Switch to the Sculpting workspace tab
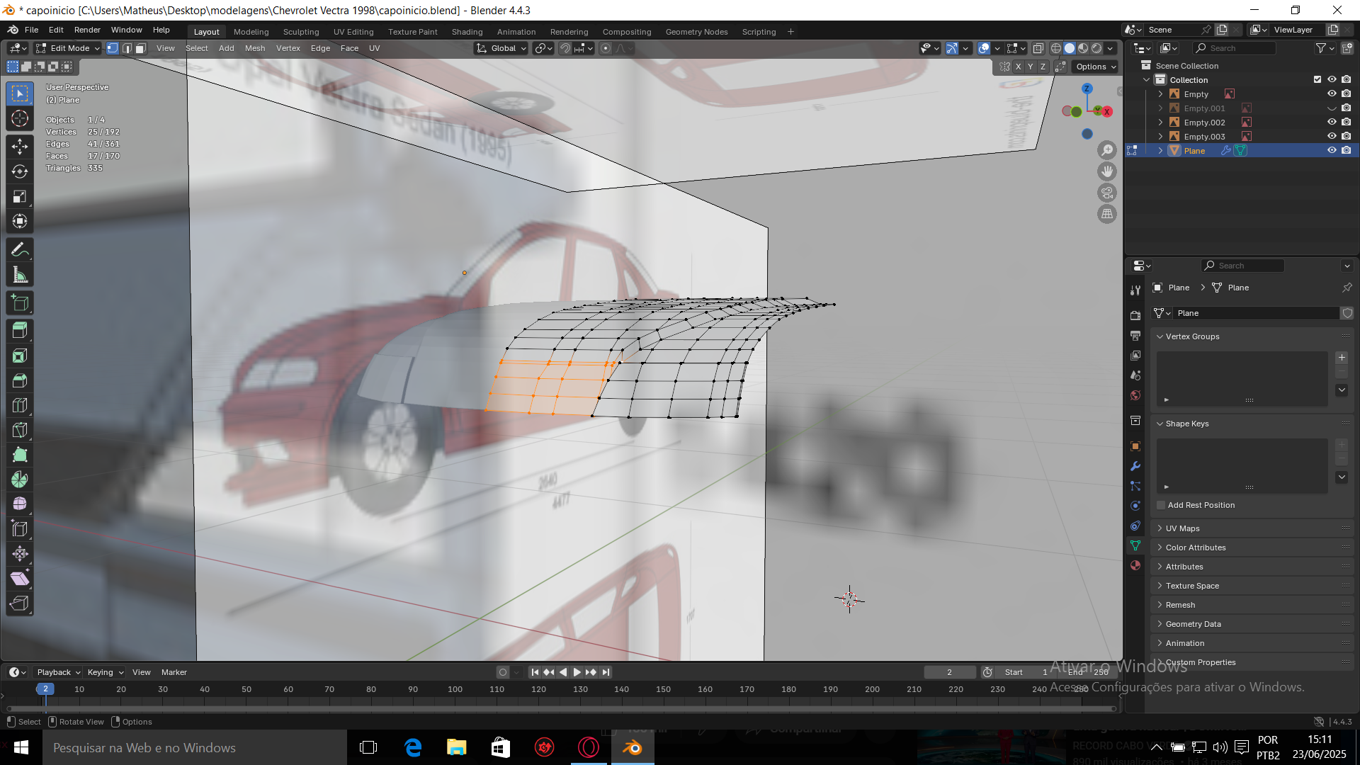1360x765 pixels. coord(301,32)
